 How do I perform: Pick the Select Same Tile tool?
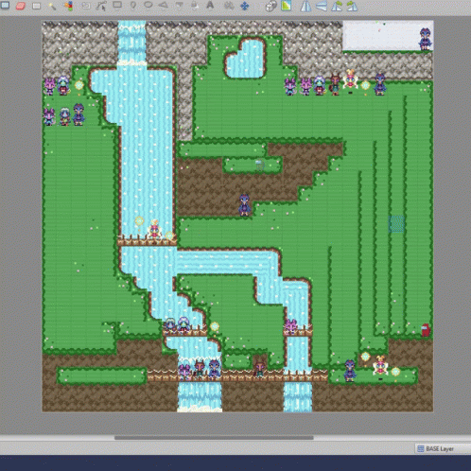click(x=68, y=6)
